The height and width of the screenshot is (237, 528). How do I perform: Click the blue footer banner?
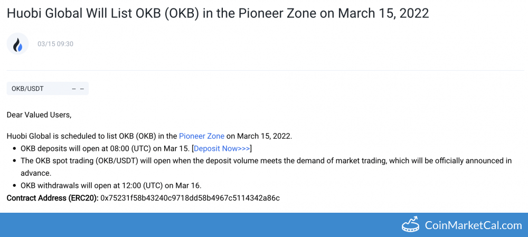[211, 225]
